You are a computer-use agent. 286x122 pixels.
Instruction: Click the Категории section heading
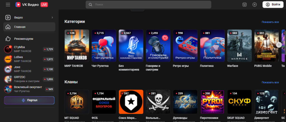click(x=75, y=21)
